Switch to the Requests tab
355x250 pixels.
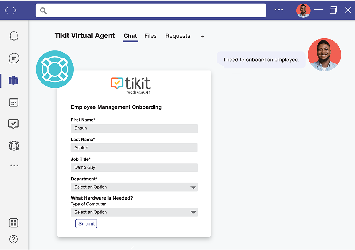point(178,36)
